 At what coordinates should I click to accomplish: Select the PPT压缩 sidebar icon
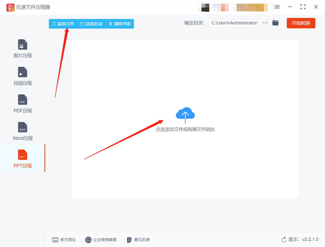point(23,155)
